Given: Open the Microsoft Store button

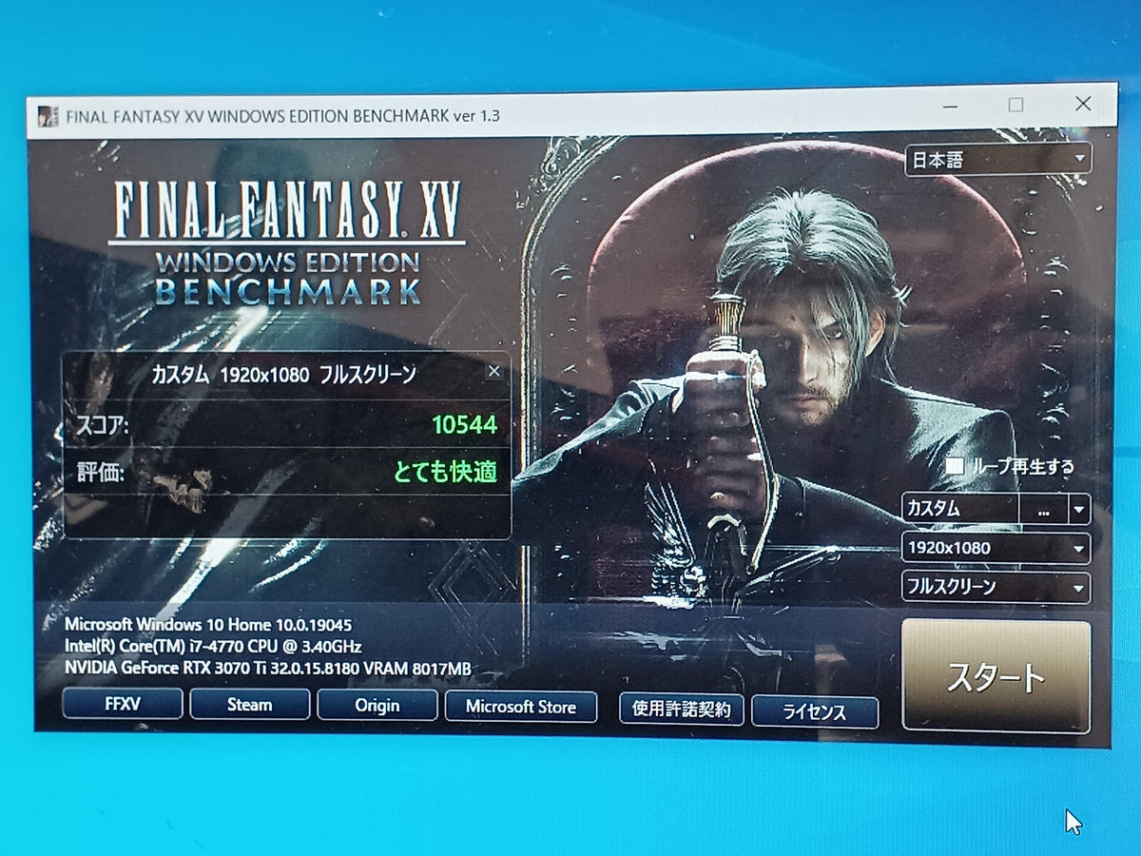Looking at the screenshot, I should click(521, 707).
